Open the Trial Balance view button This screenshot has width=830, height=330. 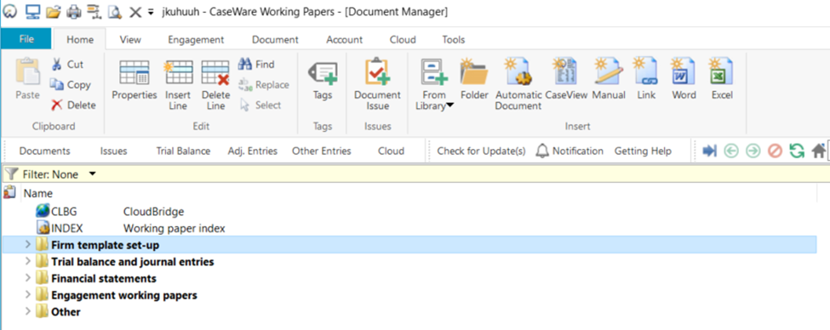(x=183, y=151)
